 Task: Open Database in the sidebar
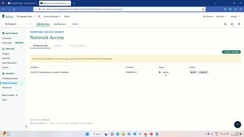[x=7, y=38]
